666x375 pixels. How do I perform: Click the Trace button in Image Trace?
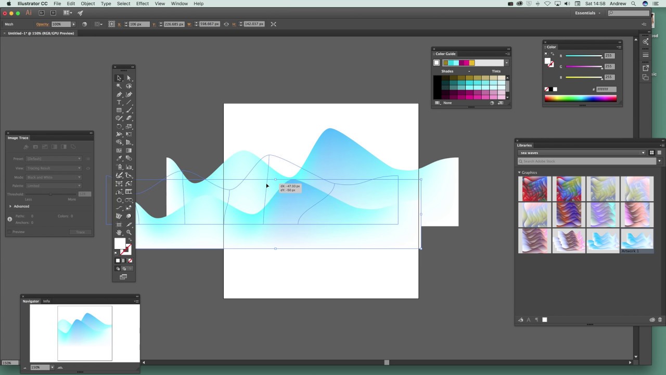(x=80, y=232)
